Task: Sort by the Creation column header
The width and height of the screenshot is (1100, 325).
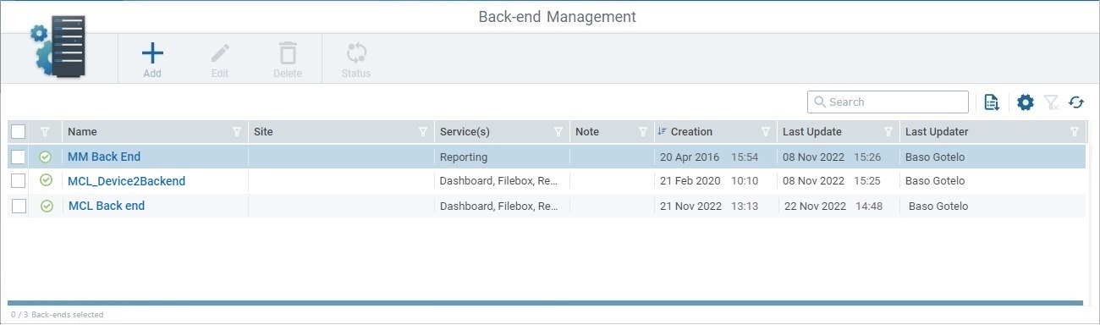Action: point(691,132)
